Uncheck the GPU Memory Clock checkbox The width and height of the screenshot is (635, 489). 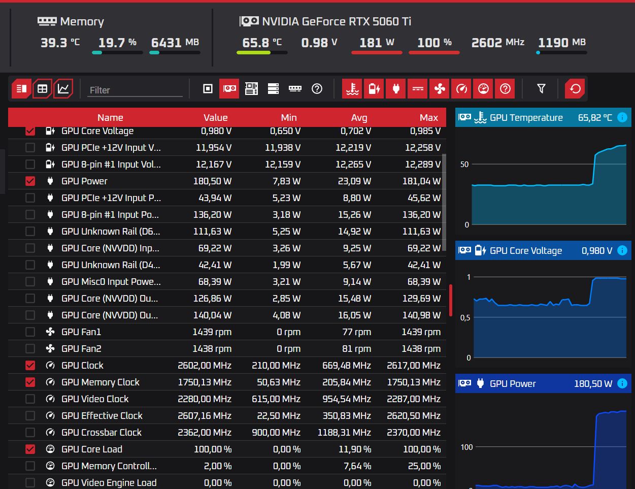coord(30,382)
